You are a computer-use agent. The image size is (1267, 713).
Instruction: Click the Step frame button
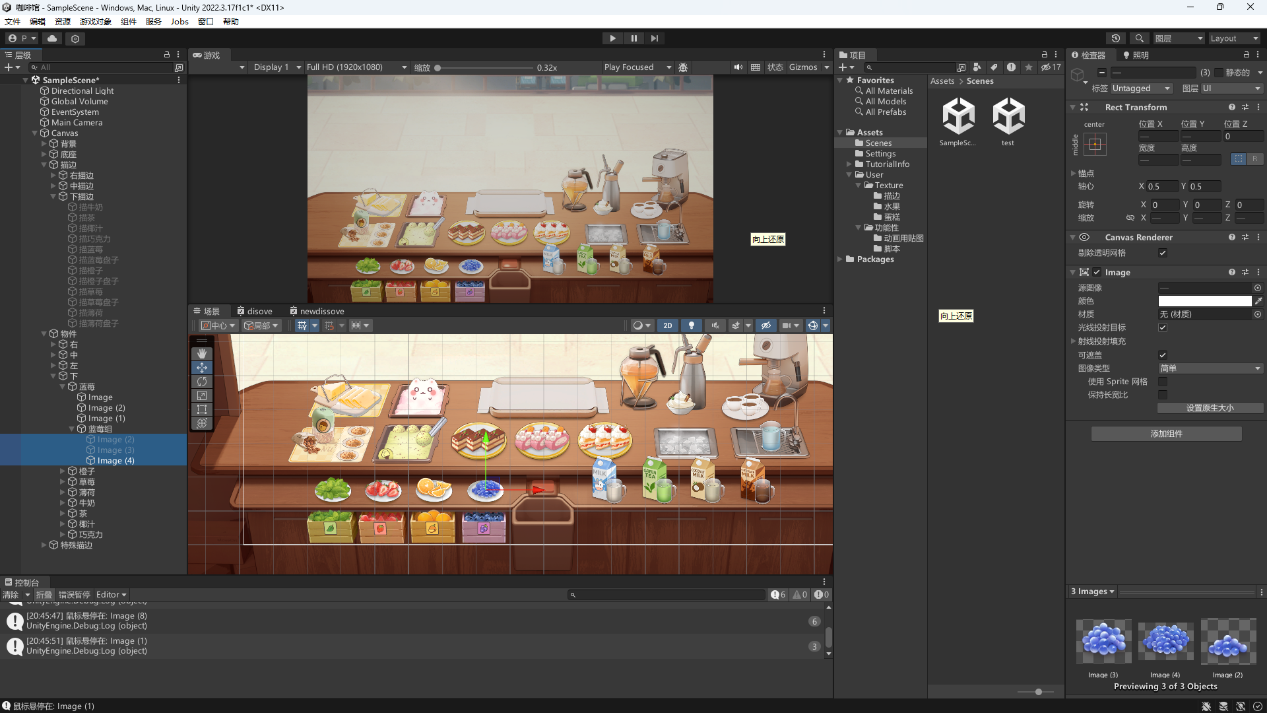655,38
